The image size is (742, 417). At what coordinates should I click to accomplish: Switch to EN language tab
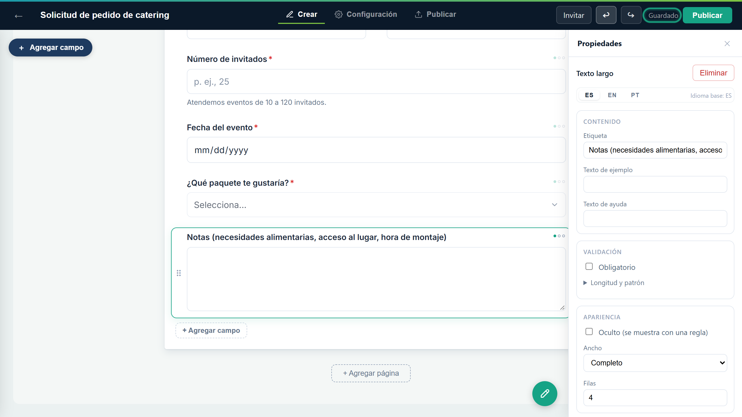pos(612,95)
